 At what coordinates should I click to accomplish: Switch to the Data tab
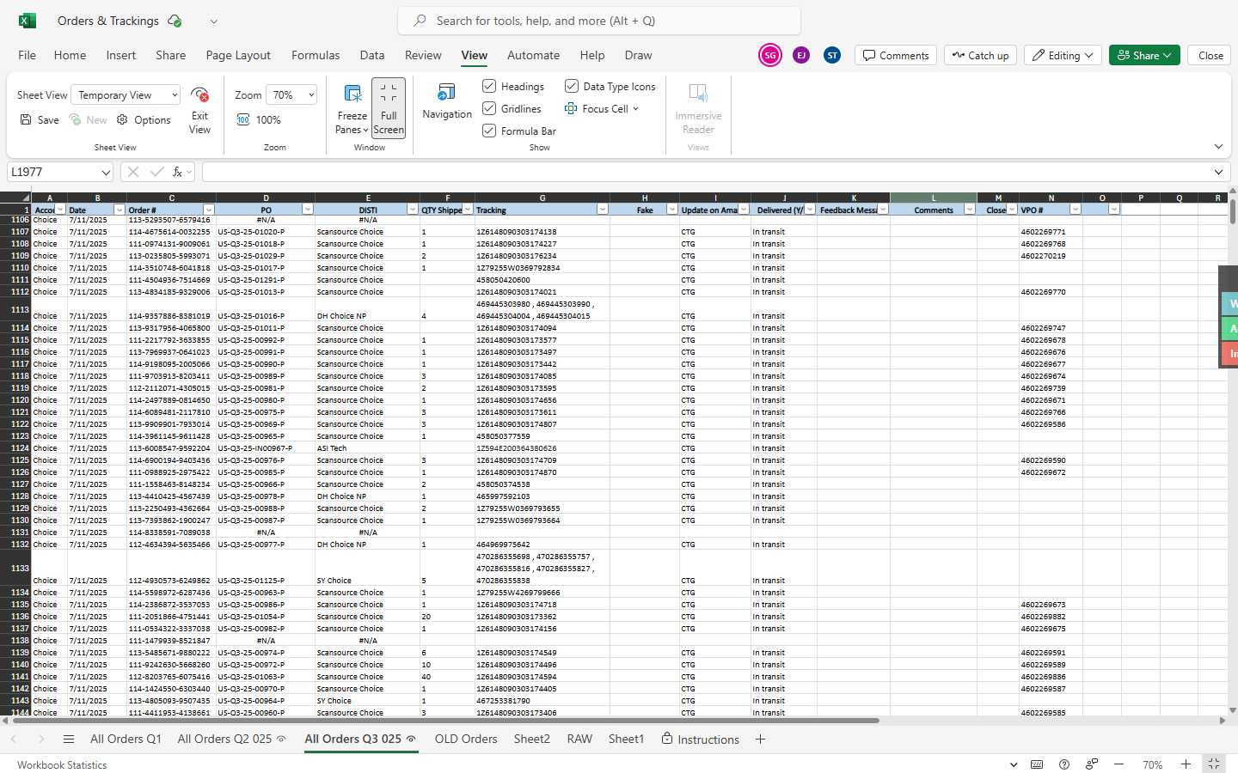coord(372,55)
